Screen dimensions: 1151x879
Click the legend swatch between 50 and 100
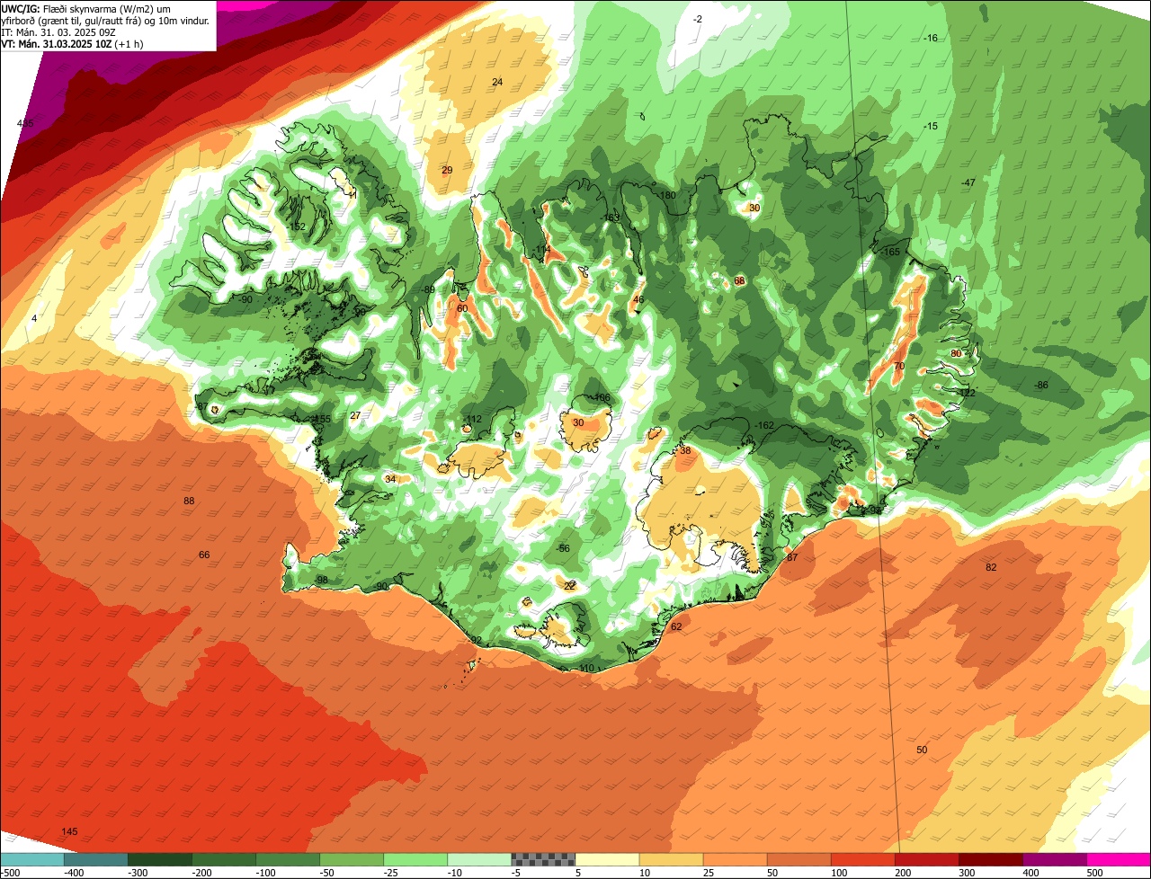pos(799,859)
